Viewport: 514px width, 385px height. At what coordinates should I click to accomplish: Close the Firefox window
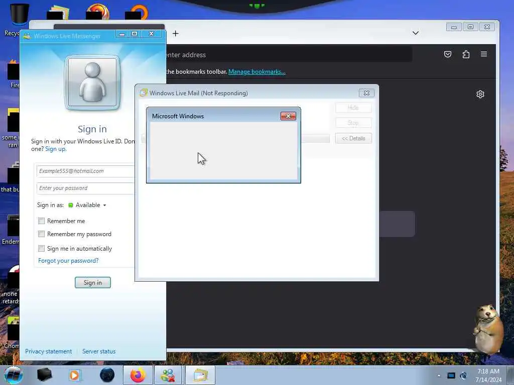tap(487, 27)
